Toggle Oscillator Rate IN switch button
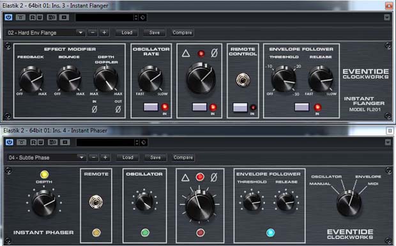The image size is (396, 246). tap(151, 107)
